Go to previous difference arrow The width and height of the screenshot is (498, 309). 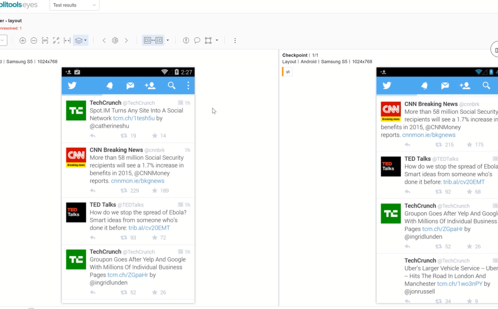(104, 41)
